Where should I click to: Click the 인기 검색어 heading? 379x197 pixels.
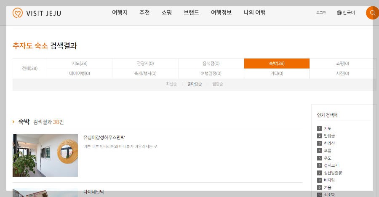pyautogui.click(x=327, y=115)
